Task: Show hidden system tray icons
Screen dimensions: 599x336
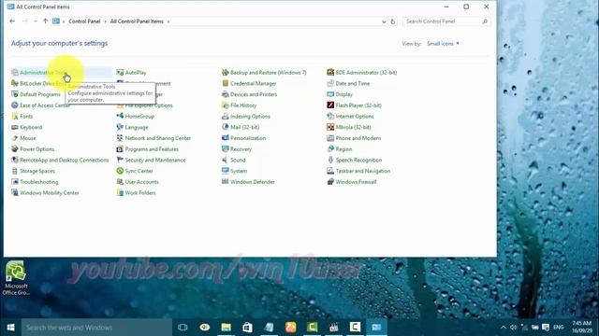Action: (x=504, y=328)
